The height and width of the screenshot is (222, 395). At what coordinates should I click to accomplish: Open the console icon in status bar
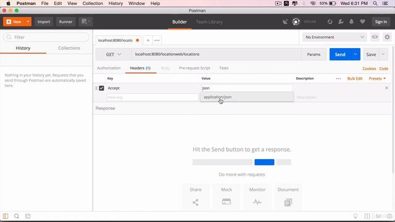point(28,216)
